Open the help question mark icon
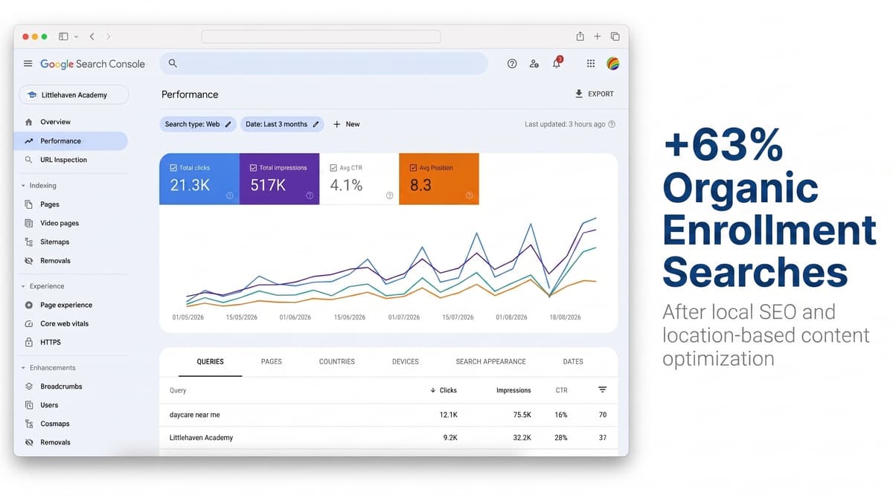This screenshot has width=893, height=498. click(x=512, y=64)
